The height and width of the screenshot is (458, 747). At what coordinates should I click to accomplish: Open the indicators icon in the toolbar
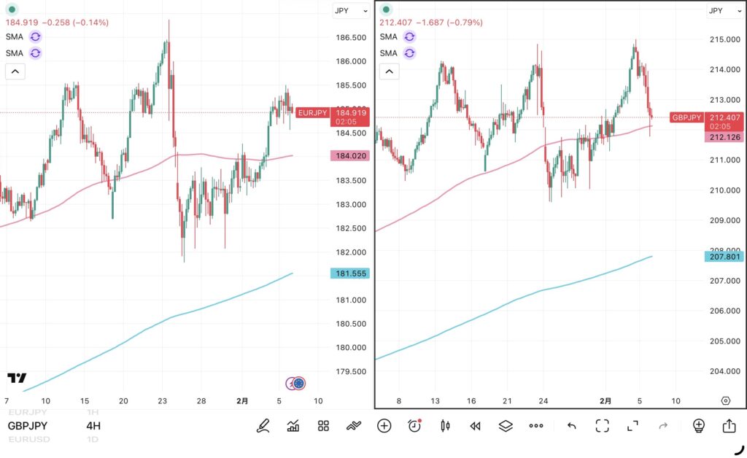pyautogui.click(x=293, y=426)
